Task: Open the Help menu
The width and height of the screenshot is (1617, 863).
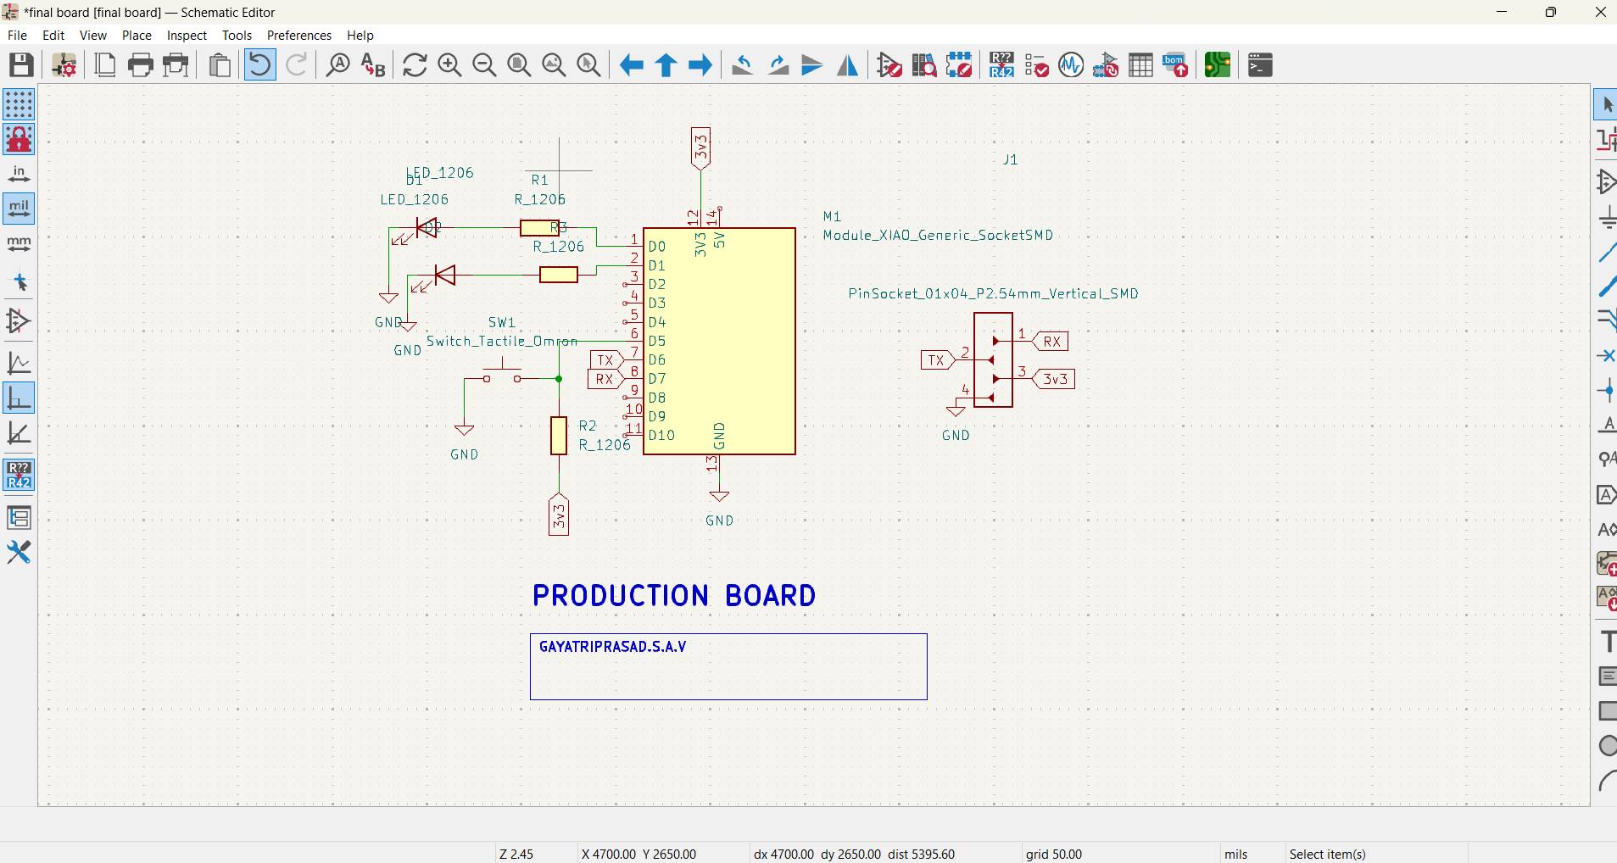Action: click(x=360, y=36)
